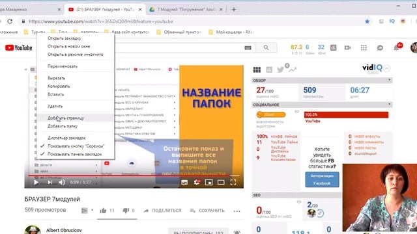Like the video with thumbs up

[103, 211]
